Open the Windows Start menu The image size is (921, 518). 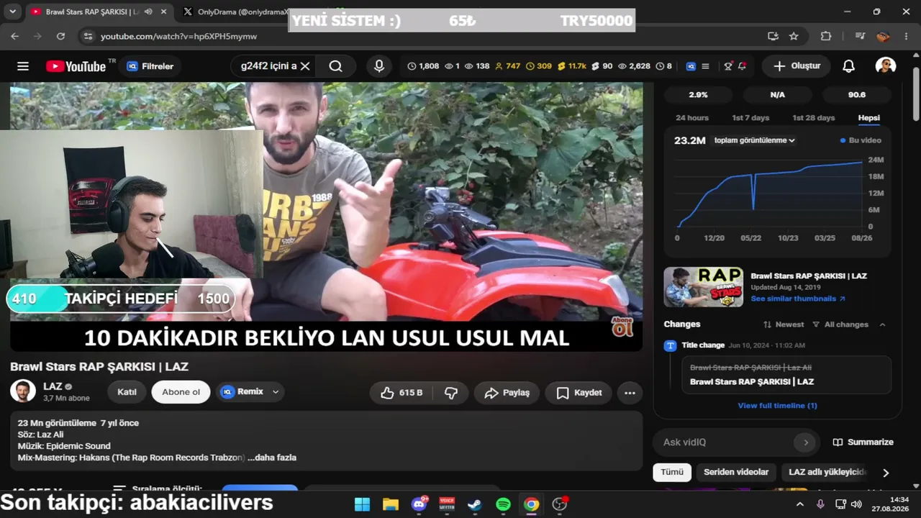(362, 504)
